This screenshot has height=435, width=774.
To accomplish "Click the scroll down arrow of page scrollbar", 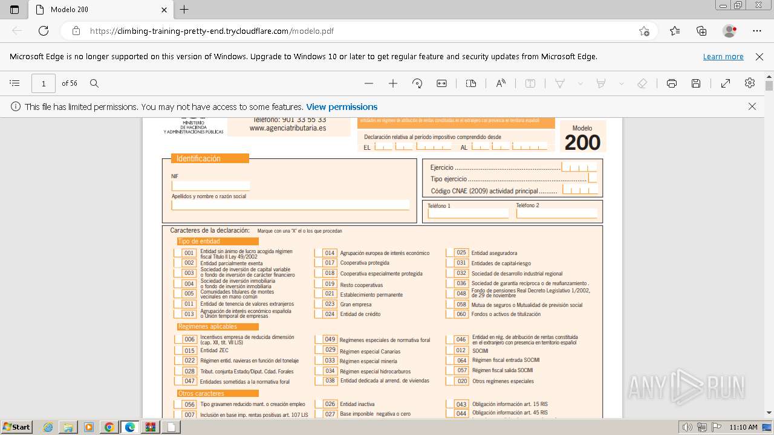I will pyautogui.click(x=769, y=413).
